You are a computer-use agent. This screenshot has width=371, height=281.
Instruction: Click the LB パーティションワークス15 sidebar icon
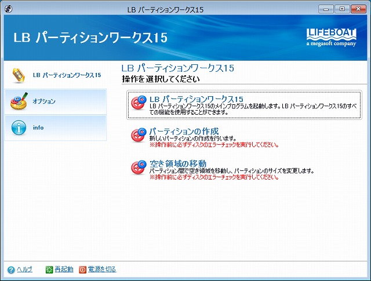[x=19, y=75]
